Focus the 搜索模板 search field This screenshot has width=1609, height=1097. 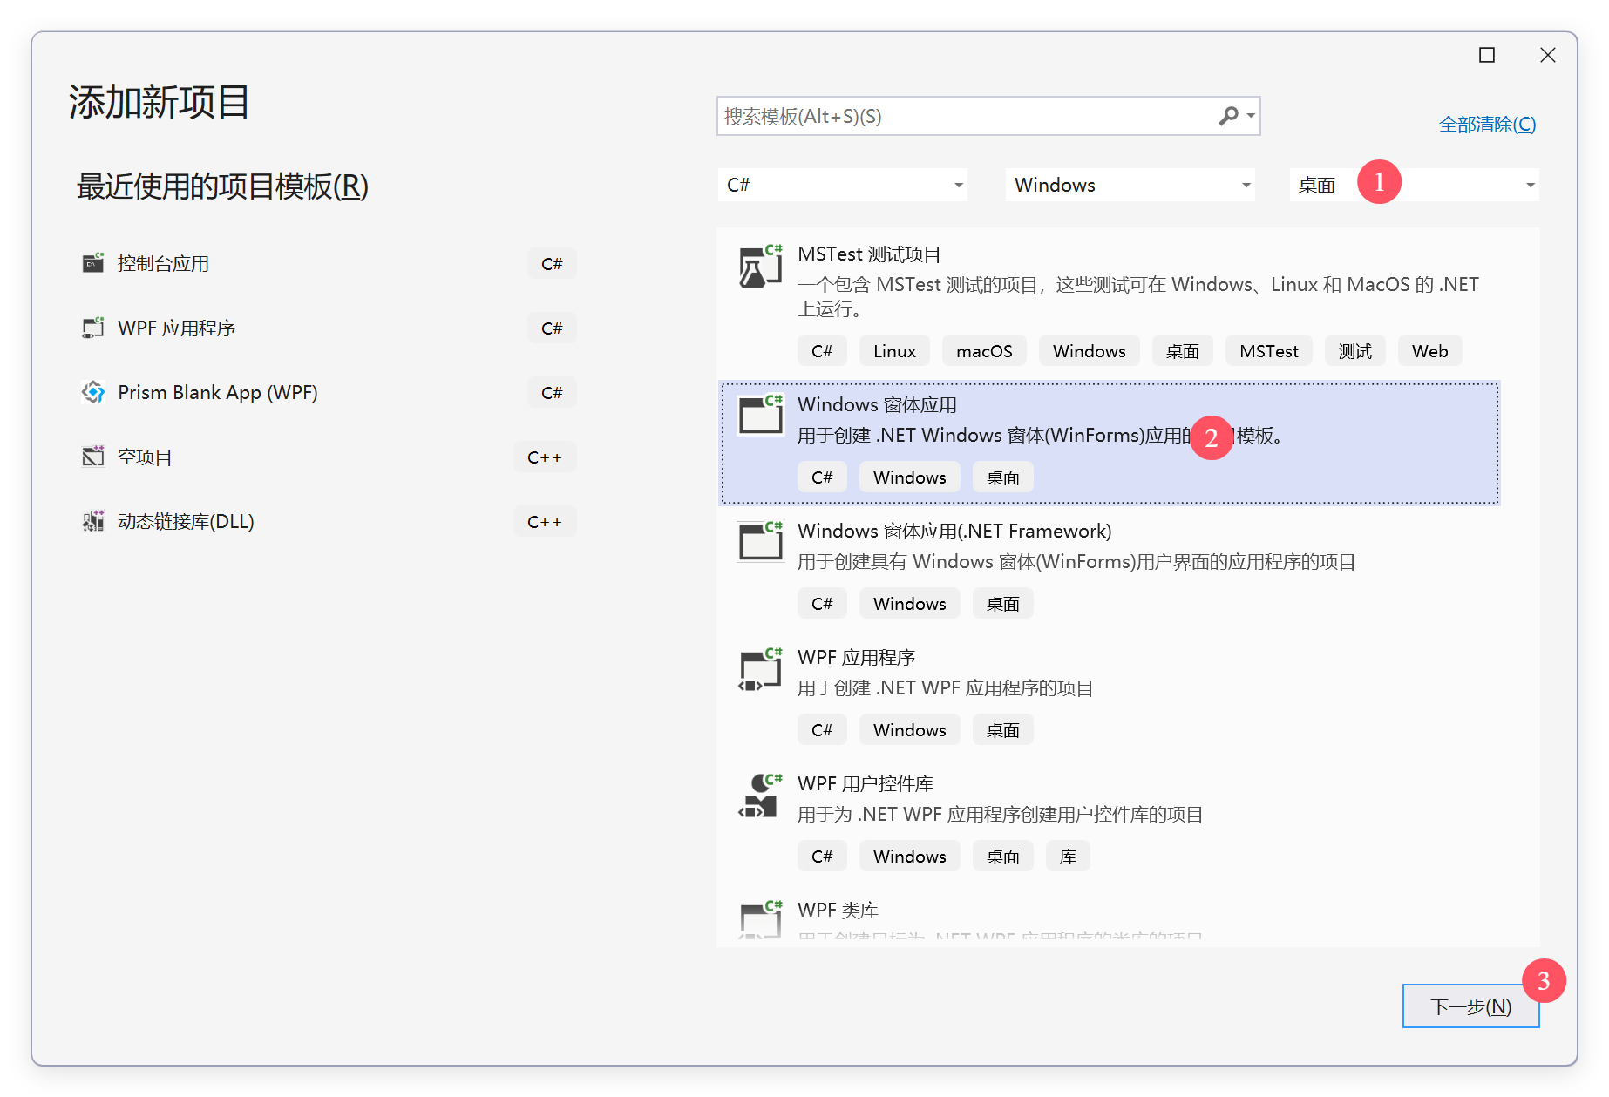pyautogui.click(x=988, y=116)
